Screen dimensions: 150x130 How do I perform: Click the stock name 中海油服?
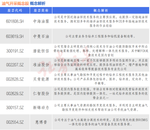click(x=41, y=21)
